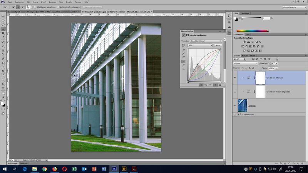308x173 pixels.
Task: Click the trash icon in Eigenschaften panel
Action: [x=220, y=85]
